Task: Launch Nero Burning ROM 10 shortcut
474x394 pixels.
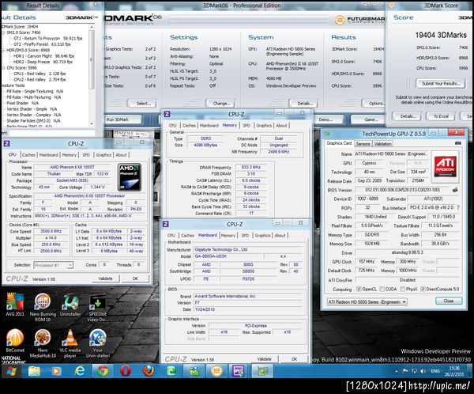Action: 43,302
